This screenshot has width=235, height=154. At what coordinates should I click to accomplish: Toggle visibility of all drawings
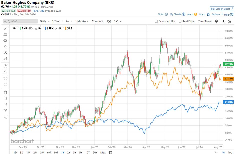tap(5, 110)
